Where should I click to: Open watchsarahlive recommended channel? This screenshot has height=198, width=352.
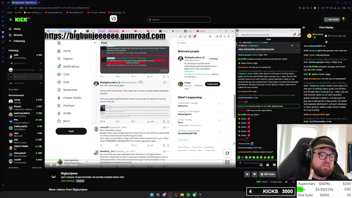tap(25, 114)
